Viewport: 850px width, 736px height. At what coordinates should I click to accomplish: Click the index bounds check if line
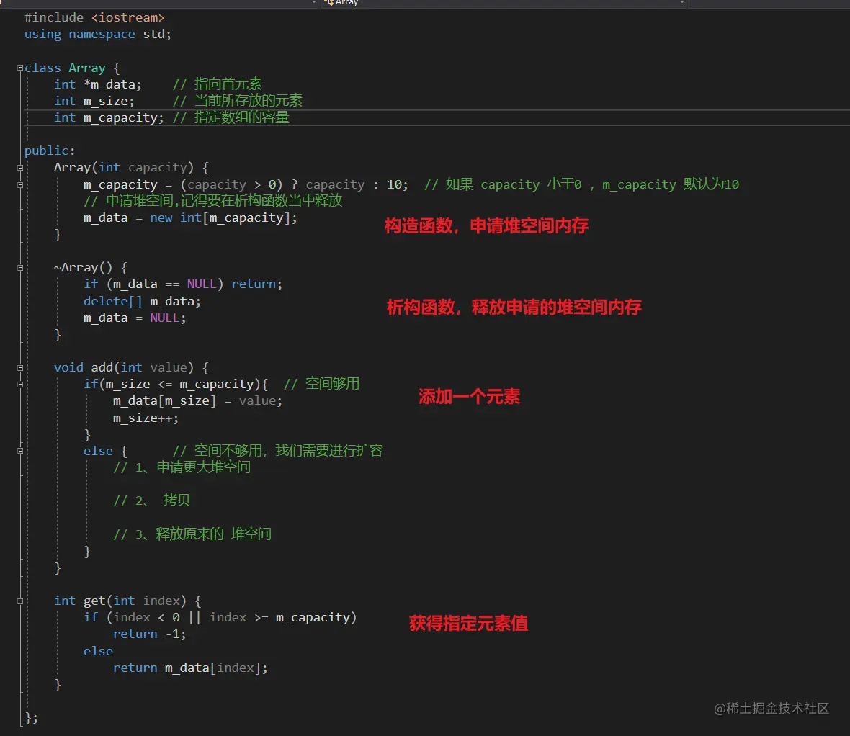click(220, 618)
